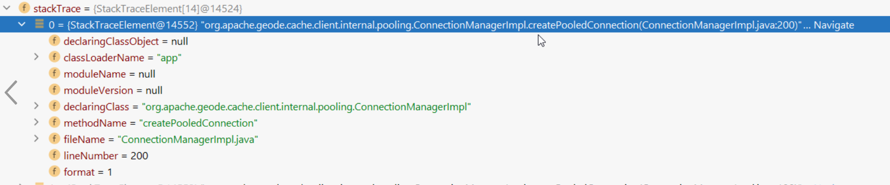This screenshot has height=185, width=890.
Task: Click the stackTrace field icon
Action: pos(24,8)
